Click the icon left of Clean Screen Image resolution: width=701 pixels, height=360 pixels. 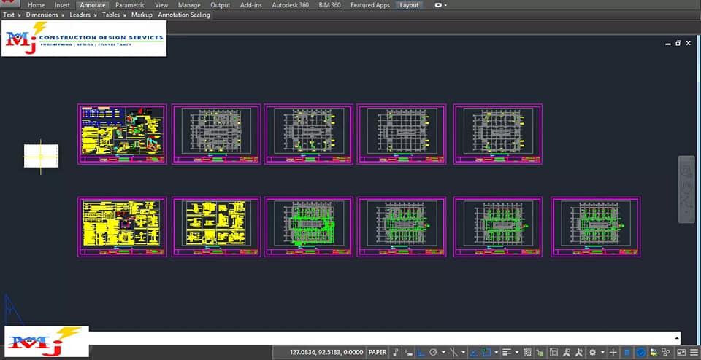click(x=666, y=352)
